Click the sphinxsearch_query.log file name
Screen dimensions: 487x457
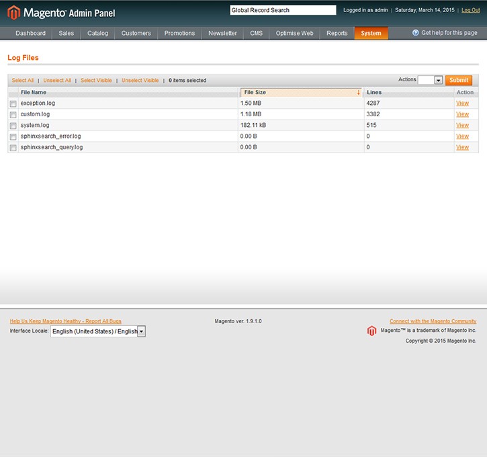52,147
